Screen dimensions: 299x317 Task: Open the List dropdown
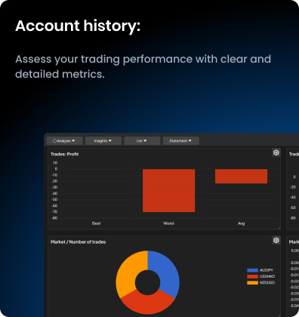click(x=142, y=141)
